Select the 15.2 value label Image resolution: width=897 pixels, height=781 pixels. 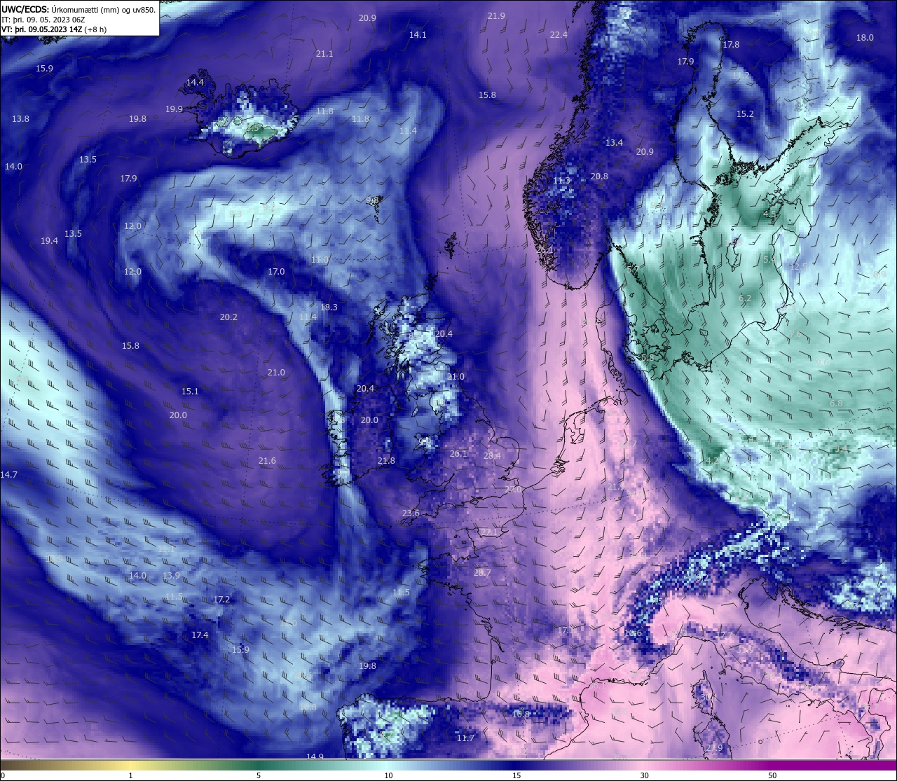[745, 113]
